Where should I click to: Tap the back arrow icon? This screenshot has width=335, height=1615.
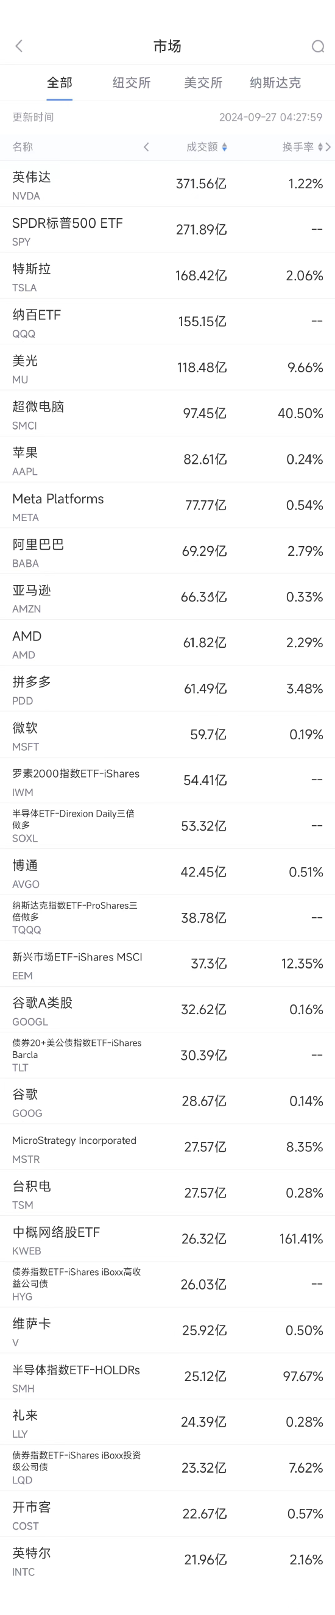[19, 46]
